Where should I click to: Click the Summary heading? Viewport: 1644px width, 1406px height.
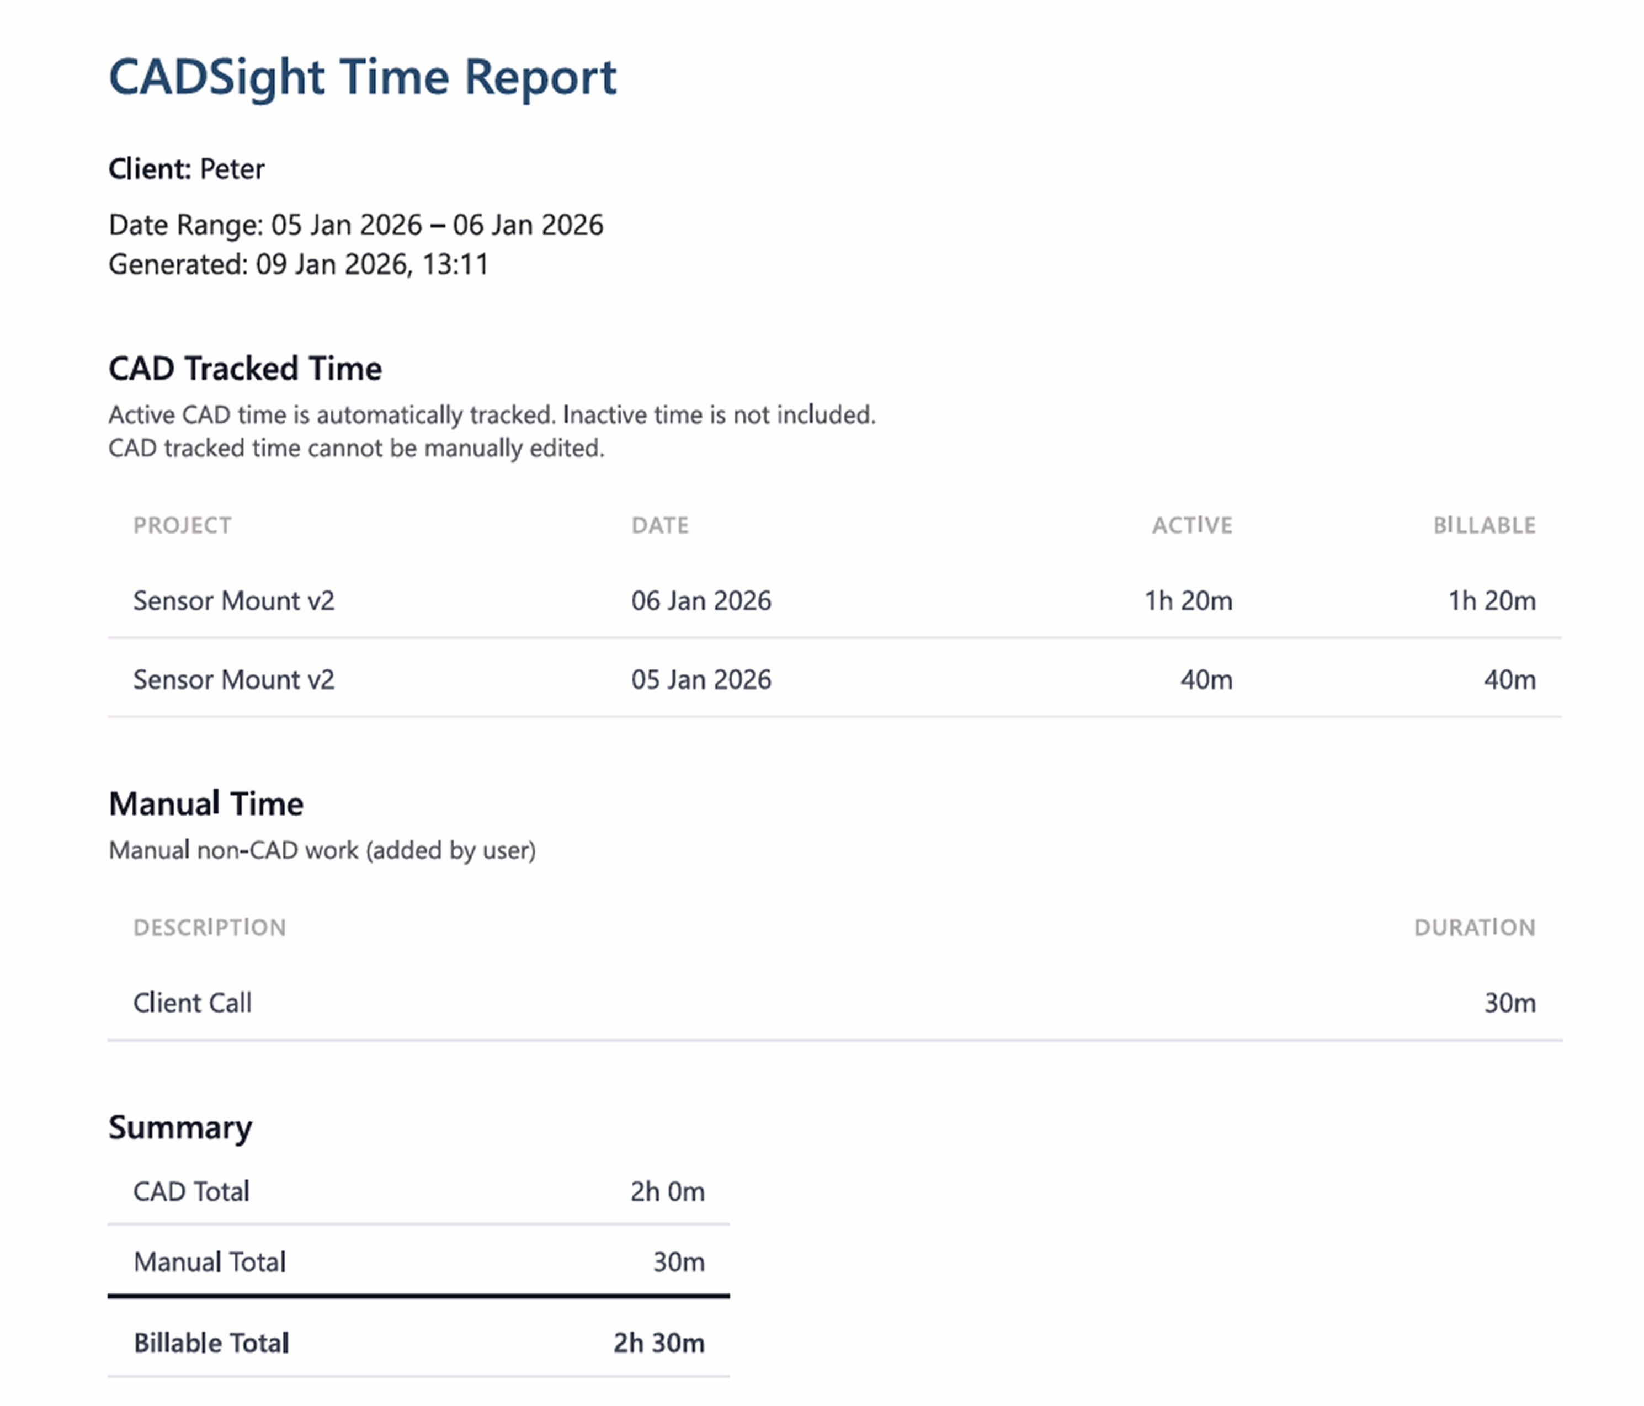tap(180, 1127)
